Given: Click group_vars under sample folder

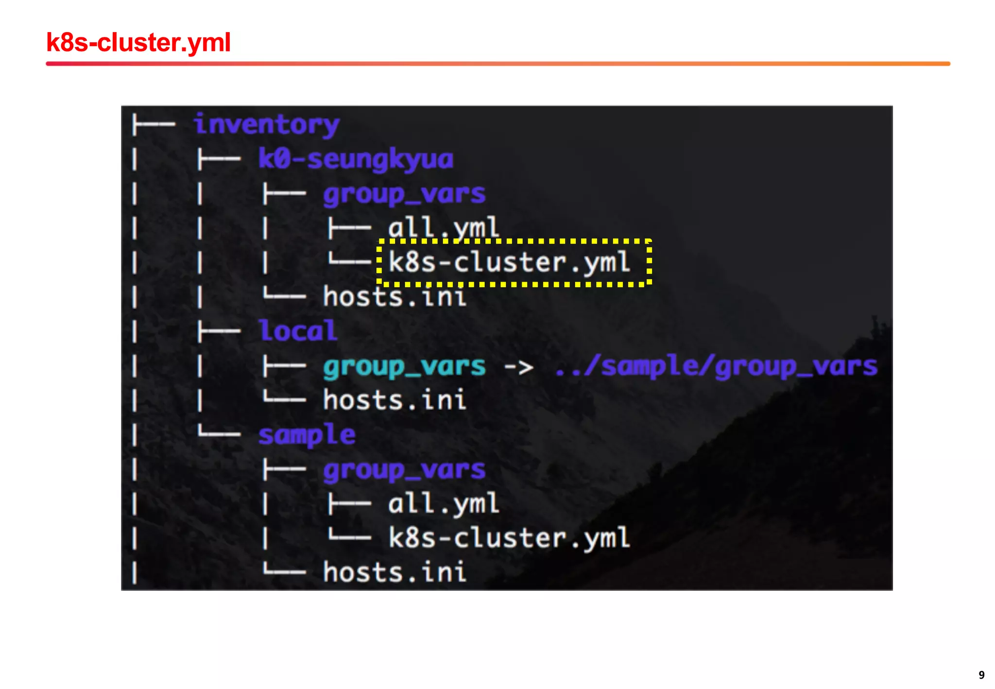Looking at the screenshot, I should 404,470.
